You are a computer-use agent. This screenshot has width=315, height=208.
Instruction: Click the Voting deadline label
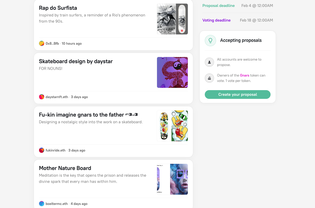[x=216, y=20]
